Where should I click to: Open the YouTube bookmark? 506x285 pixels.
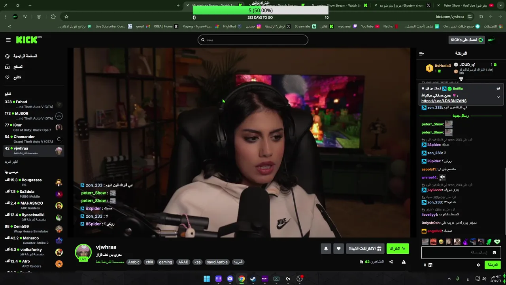[x=370, y=27]
